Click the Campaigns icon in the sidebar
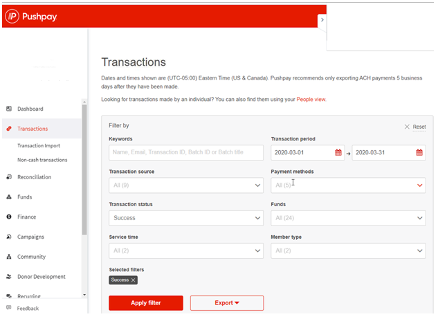The width and height of the screenshot is (438, 319). tap(9, 237)
